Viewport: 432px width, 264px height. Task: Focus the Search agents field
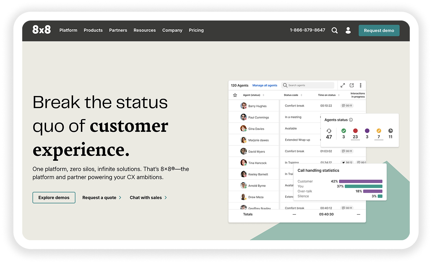pyautogui.click(x=308, y=85)
